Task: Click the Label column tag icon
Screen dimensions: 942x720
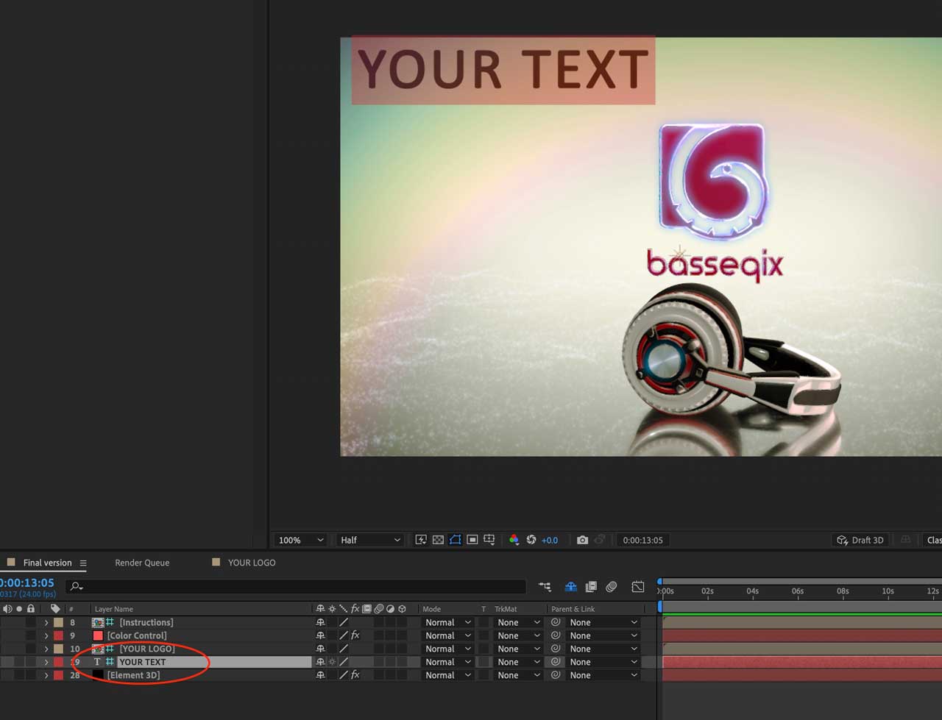Action: pyautogui.click(x=55, y=609)
